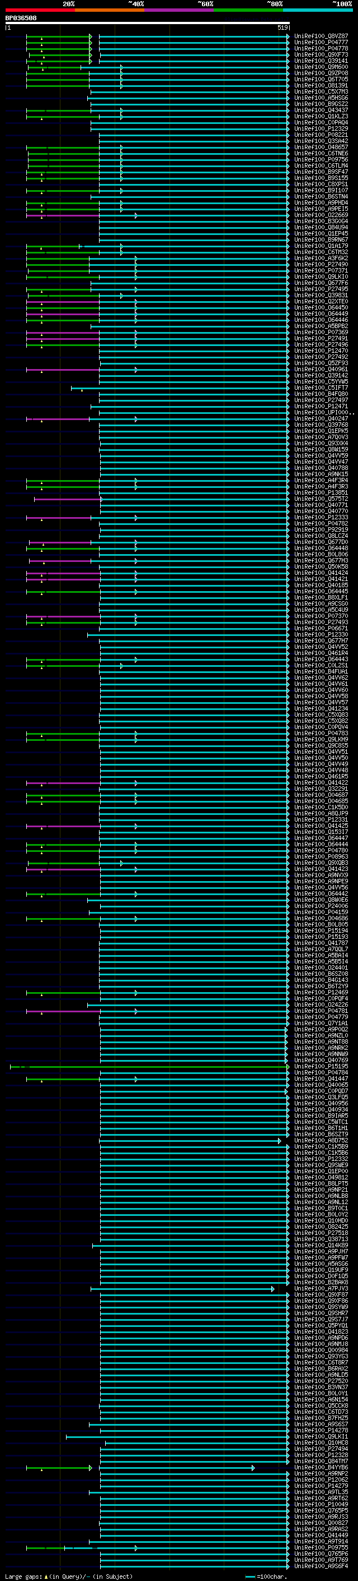Click the white query sequence bar
The width and height of the screenshot is (358, 1581).
coord(148,22)
